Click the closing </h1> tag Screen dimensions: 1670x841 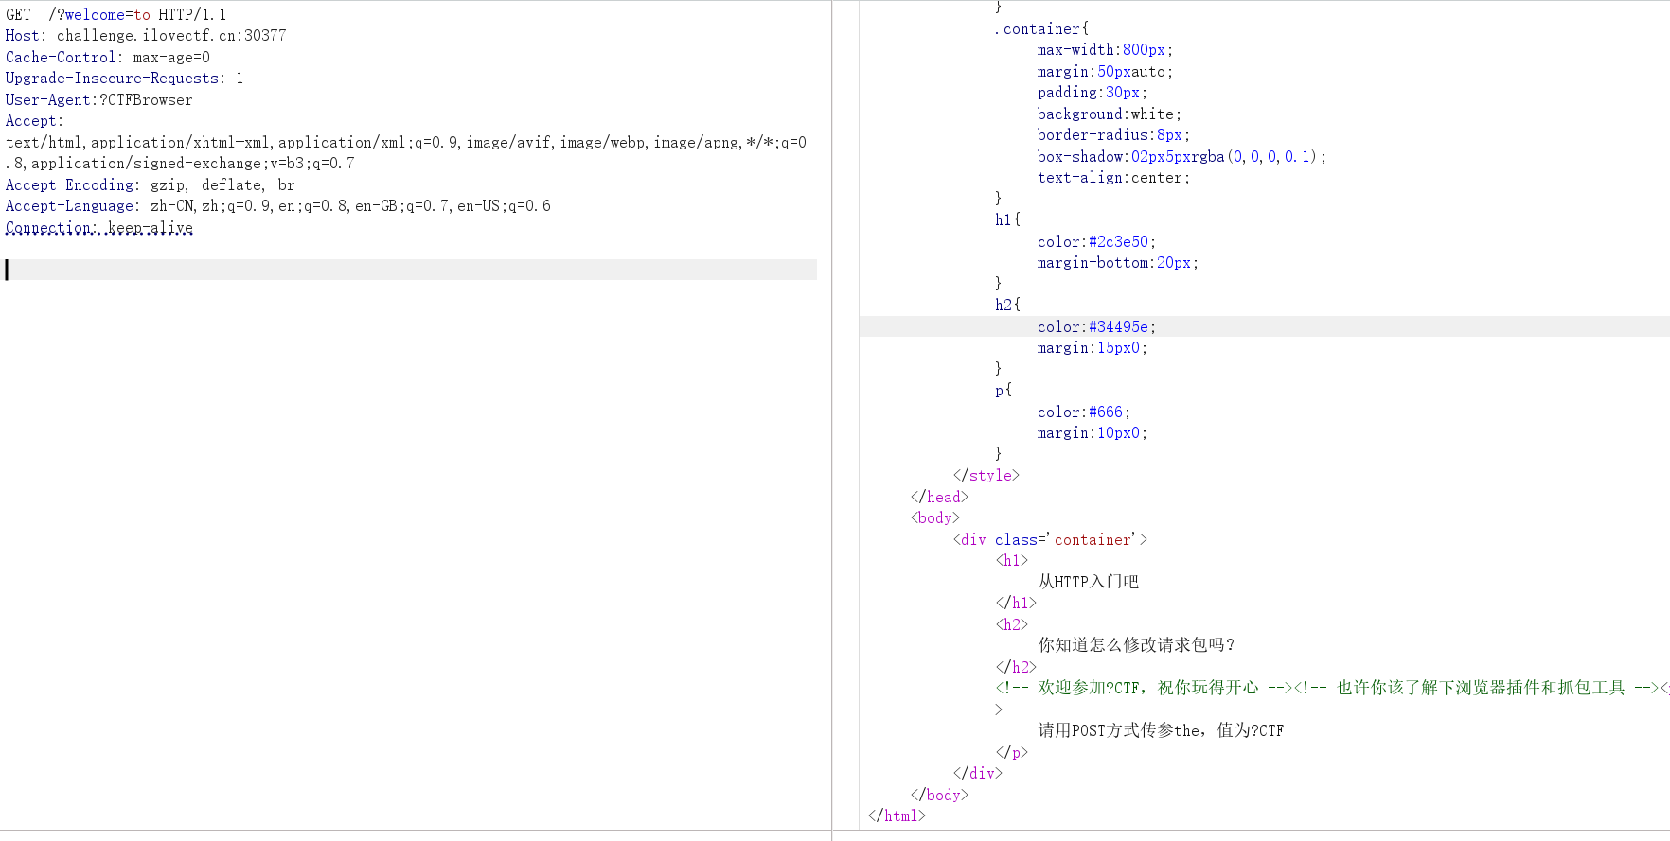pos(1016,604)
